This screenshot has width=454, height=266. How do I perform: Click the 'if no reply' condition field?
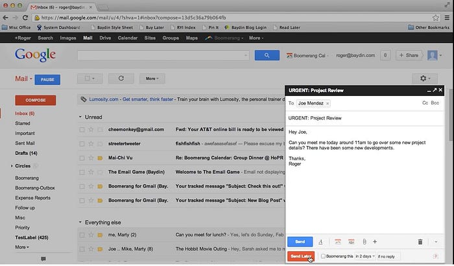click(x=388, y=256)
